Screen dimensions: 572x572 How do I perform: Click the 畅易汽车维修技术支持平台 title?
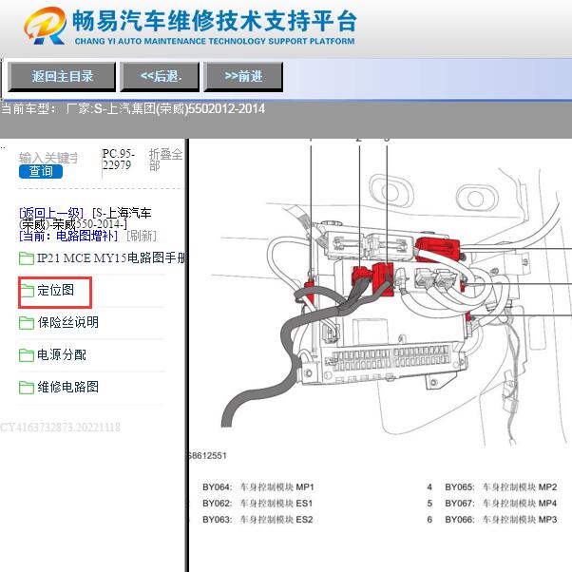(x=214, y=21)
